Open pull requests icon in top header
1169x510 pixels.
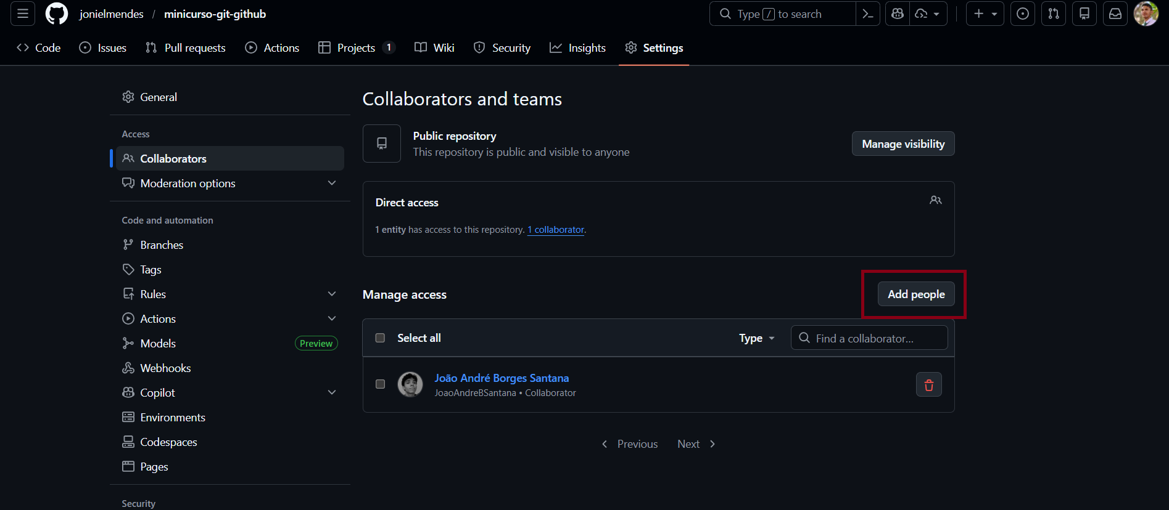pyautogui.click(x=1054, y=14)
